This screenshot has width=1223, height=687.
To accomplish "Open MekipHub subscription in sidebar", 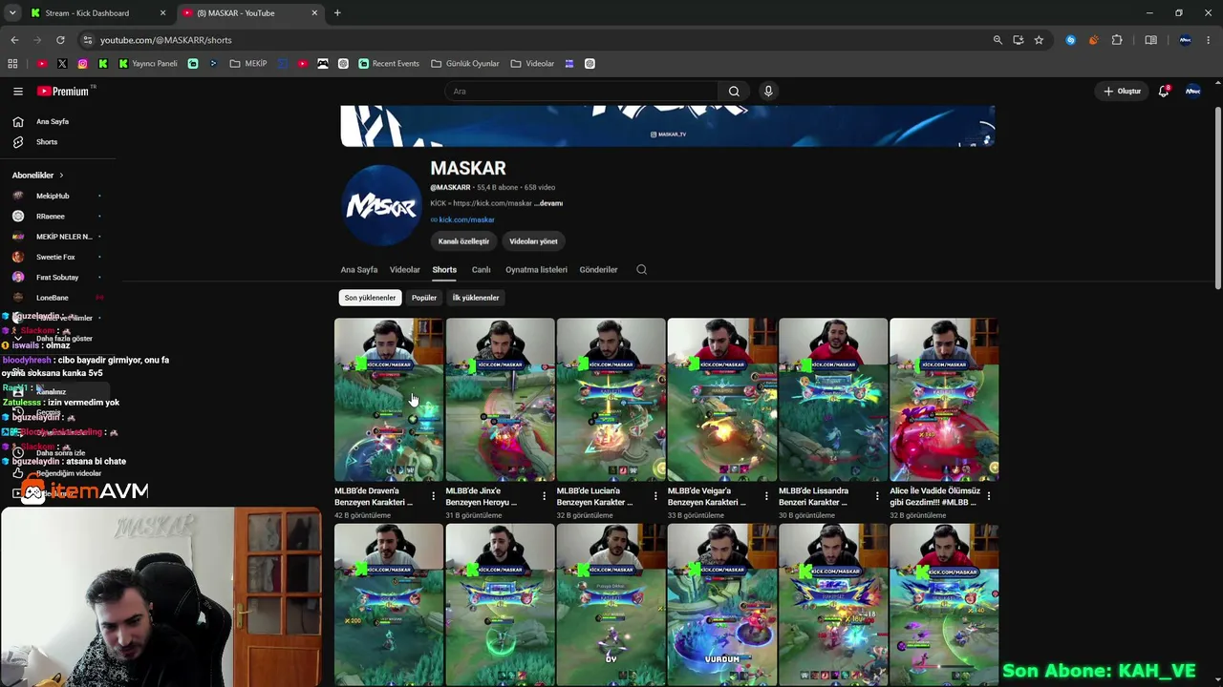I will click(53, 196).
